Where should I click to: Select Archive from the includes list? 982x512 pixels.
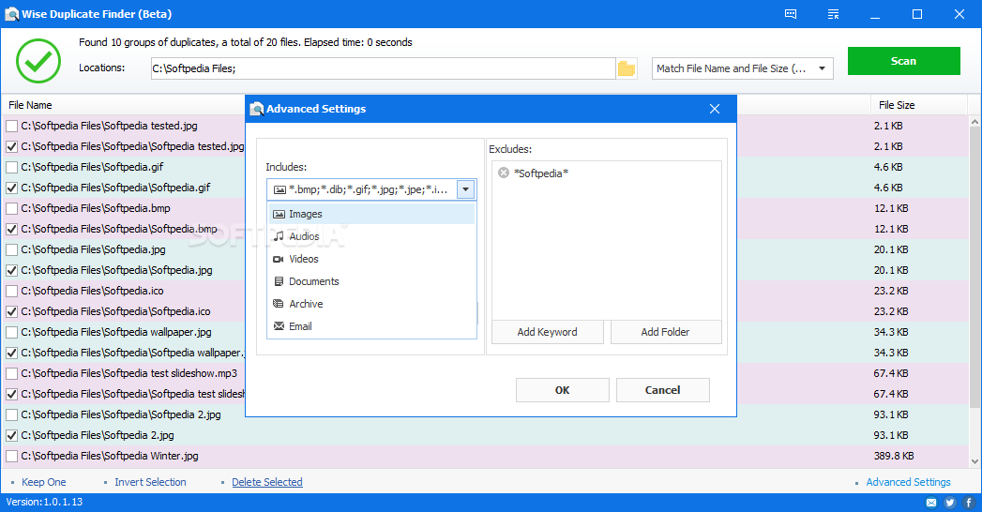pyautogui.click(x=372, y=304)
